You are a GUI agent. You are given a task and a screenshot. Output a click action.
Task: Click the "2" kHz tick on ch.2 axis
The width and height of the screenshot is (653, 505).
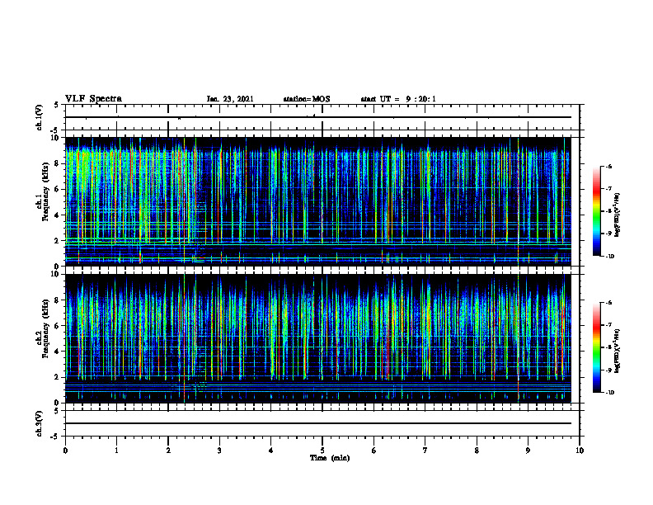point(57,377)
